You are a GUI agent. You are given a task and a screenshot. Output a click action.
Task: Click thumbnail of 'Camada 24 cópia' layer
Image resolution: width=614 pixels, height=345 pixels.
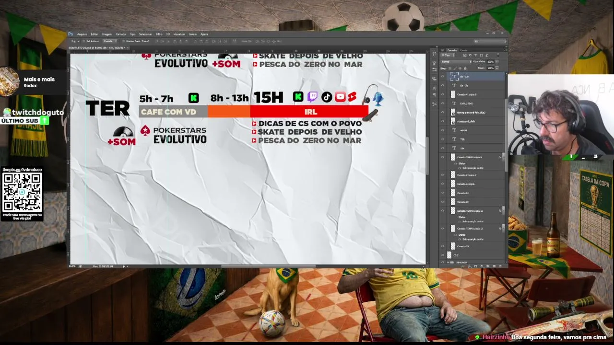coord(454,184)
